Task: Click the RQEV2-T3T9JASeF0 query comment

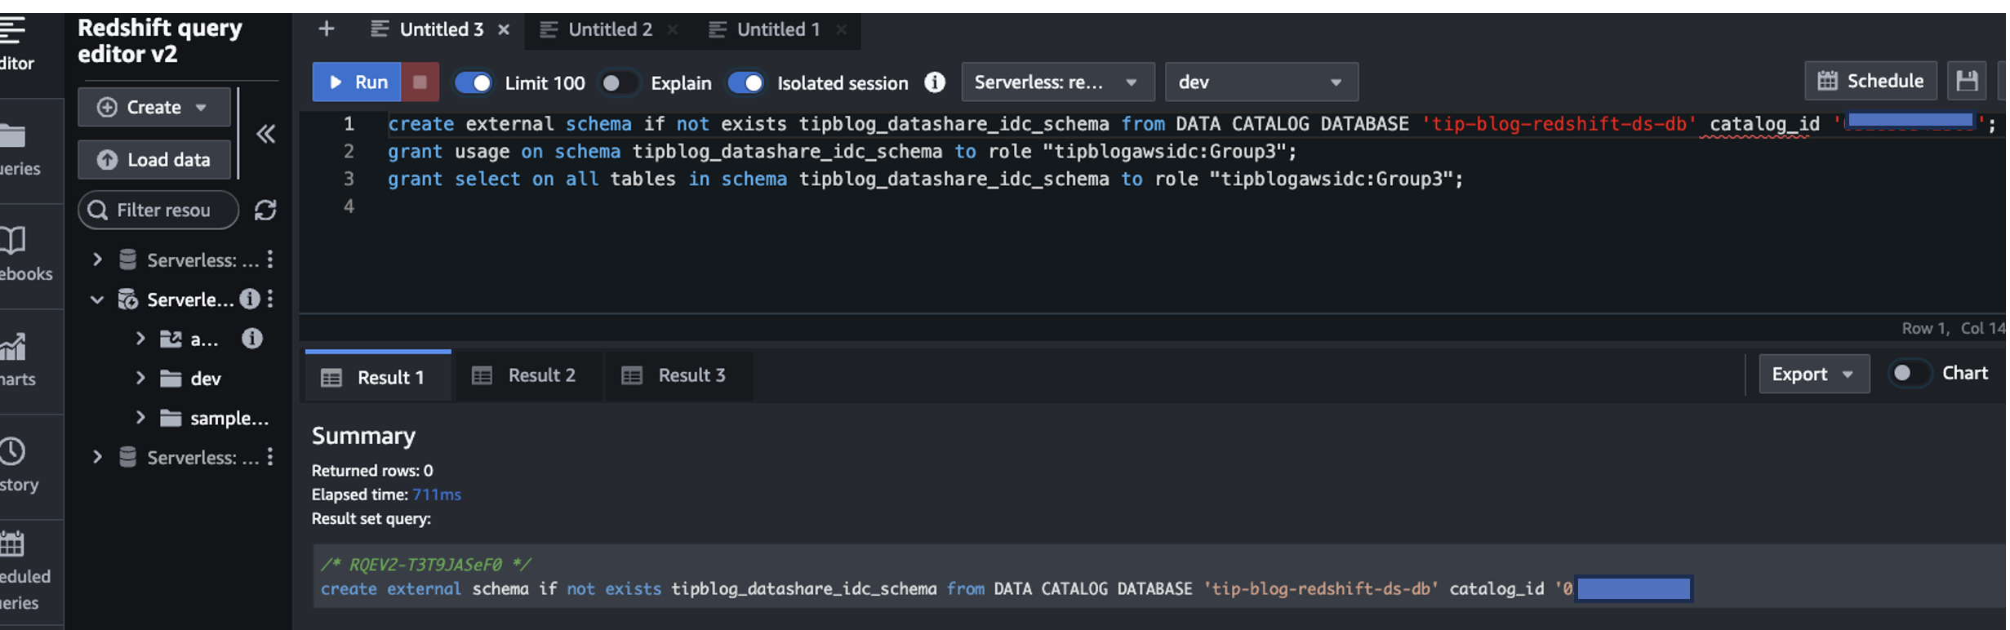Action: pyautogui.click(x=425, y=565)
